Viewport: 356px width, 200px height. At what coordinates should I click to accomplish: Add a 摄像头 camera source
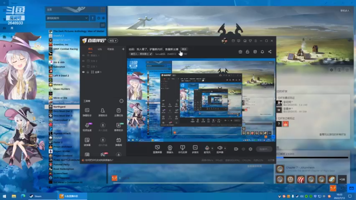coord(170,149)
